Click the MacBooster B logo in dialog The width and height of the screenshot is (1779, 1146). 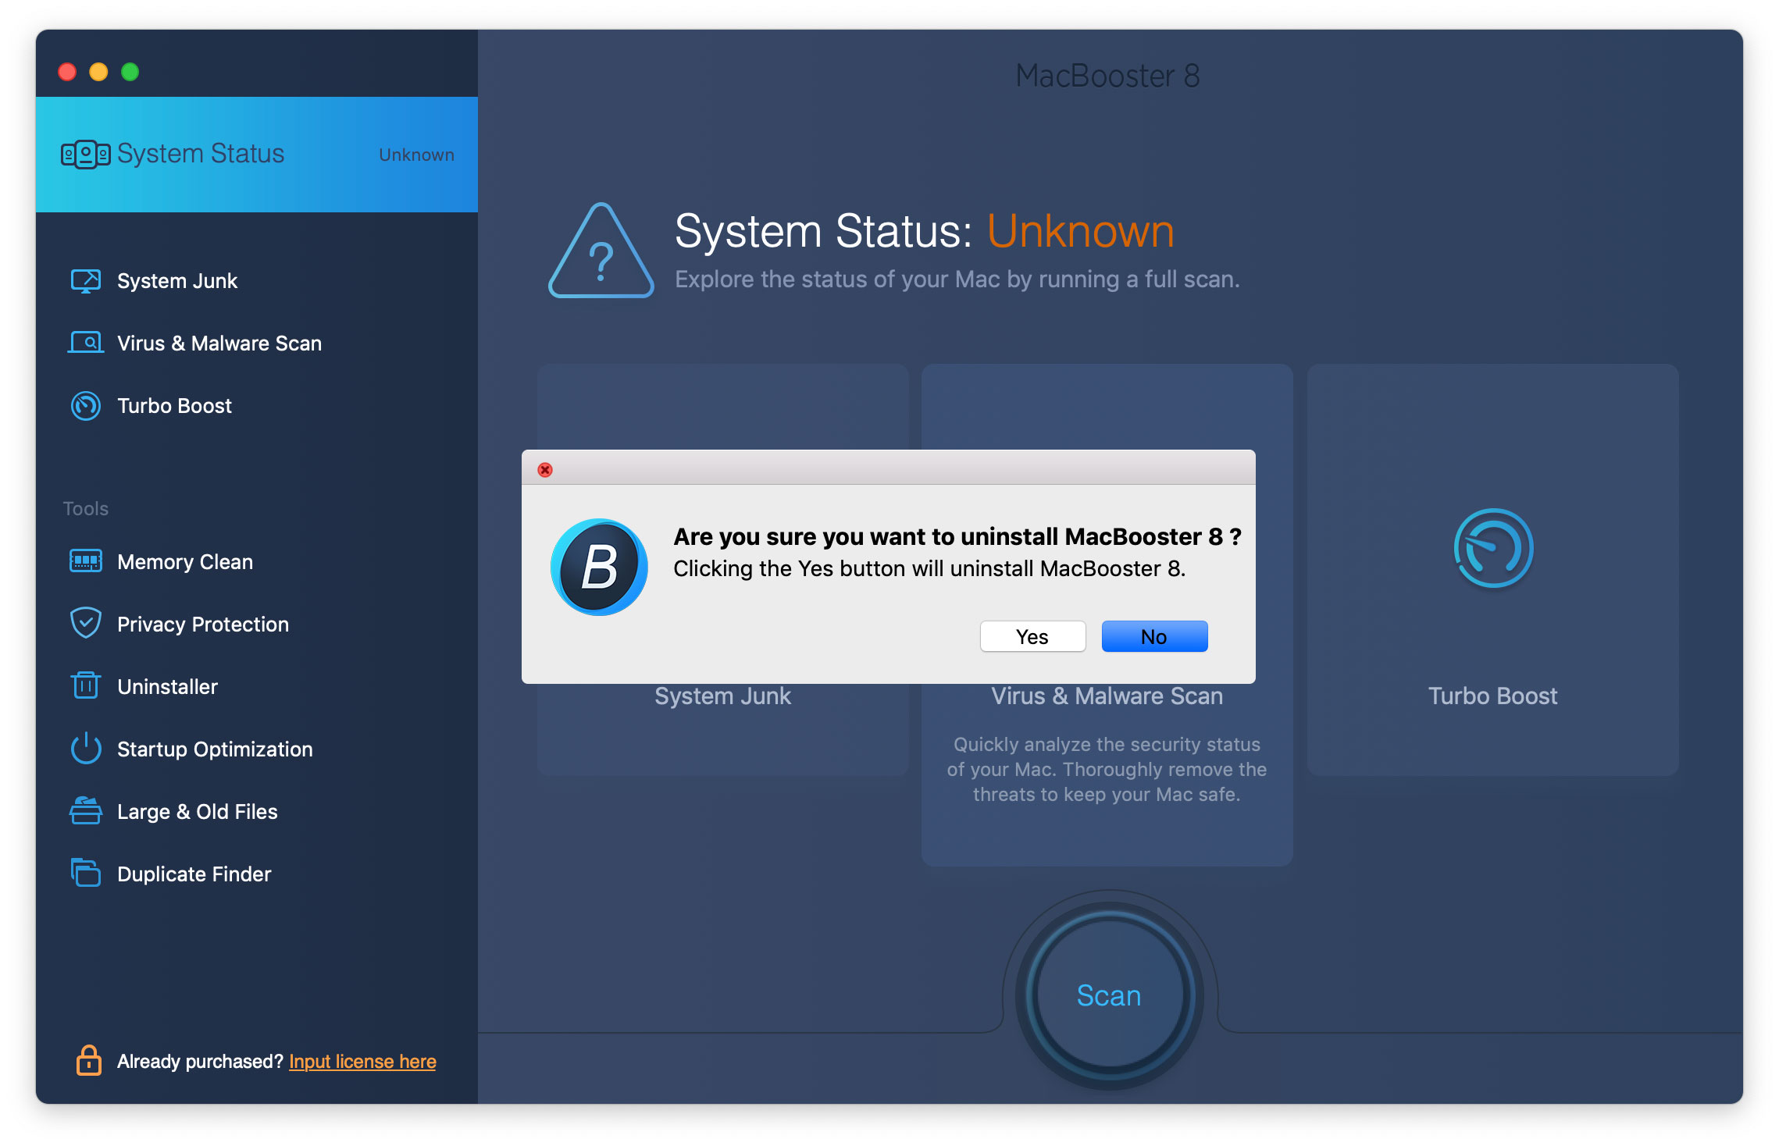coord(600,567)
